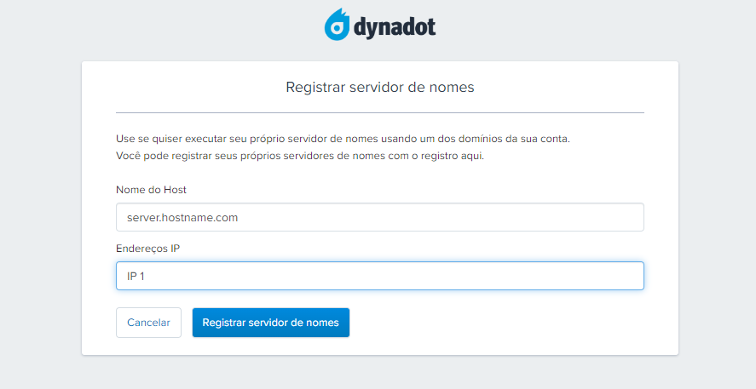Click the "Use se quiser executar" description line

click(343, 139)
